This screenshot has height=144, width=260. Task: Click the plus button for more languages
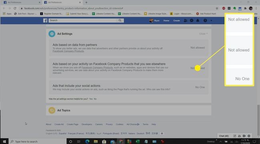tap(162, 133)
